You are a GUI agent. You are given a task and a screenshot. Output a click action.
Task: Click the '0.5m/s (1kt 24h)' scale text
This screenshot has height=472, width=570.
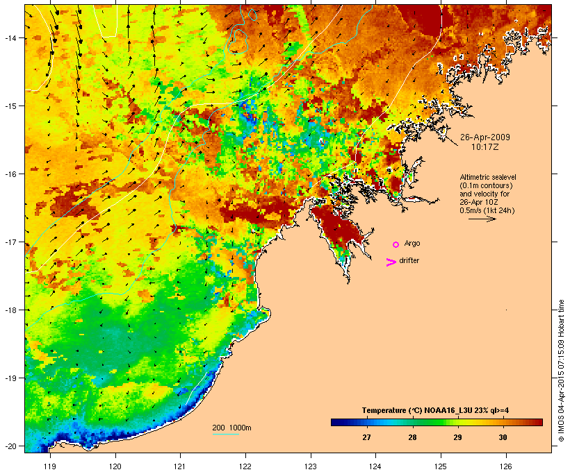487,210
